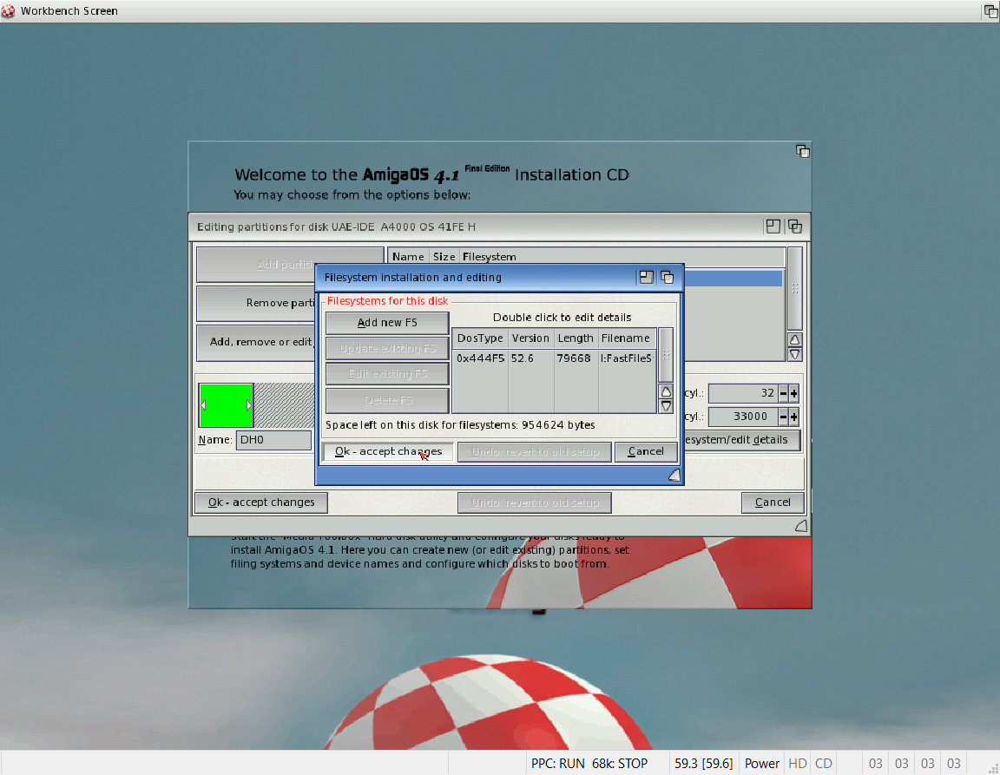Click the DosType column header
Screen dimensions: 1000x775
click(480, 338)
